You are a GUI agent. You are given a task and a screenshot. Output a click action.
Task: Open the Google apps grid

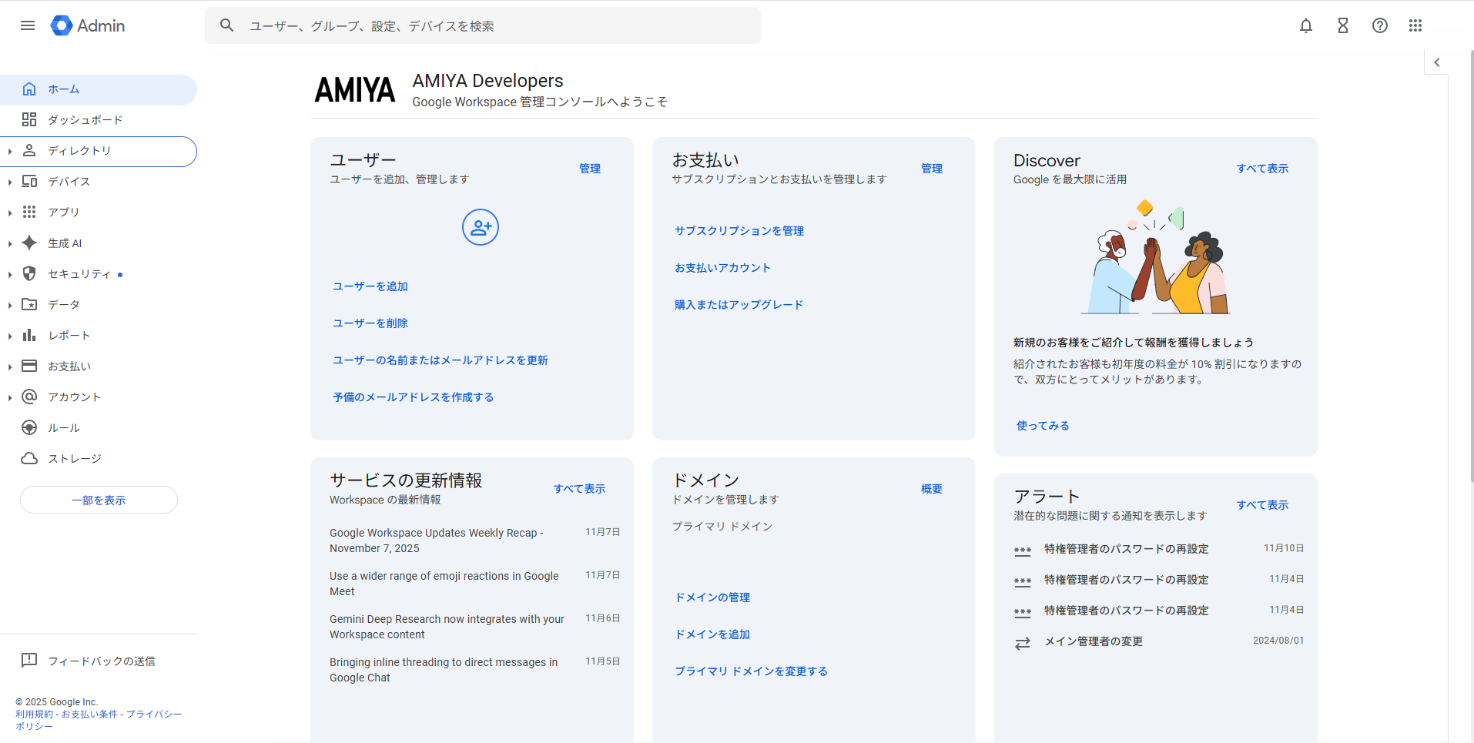1415,25
